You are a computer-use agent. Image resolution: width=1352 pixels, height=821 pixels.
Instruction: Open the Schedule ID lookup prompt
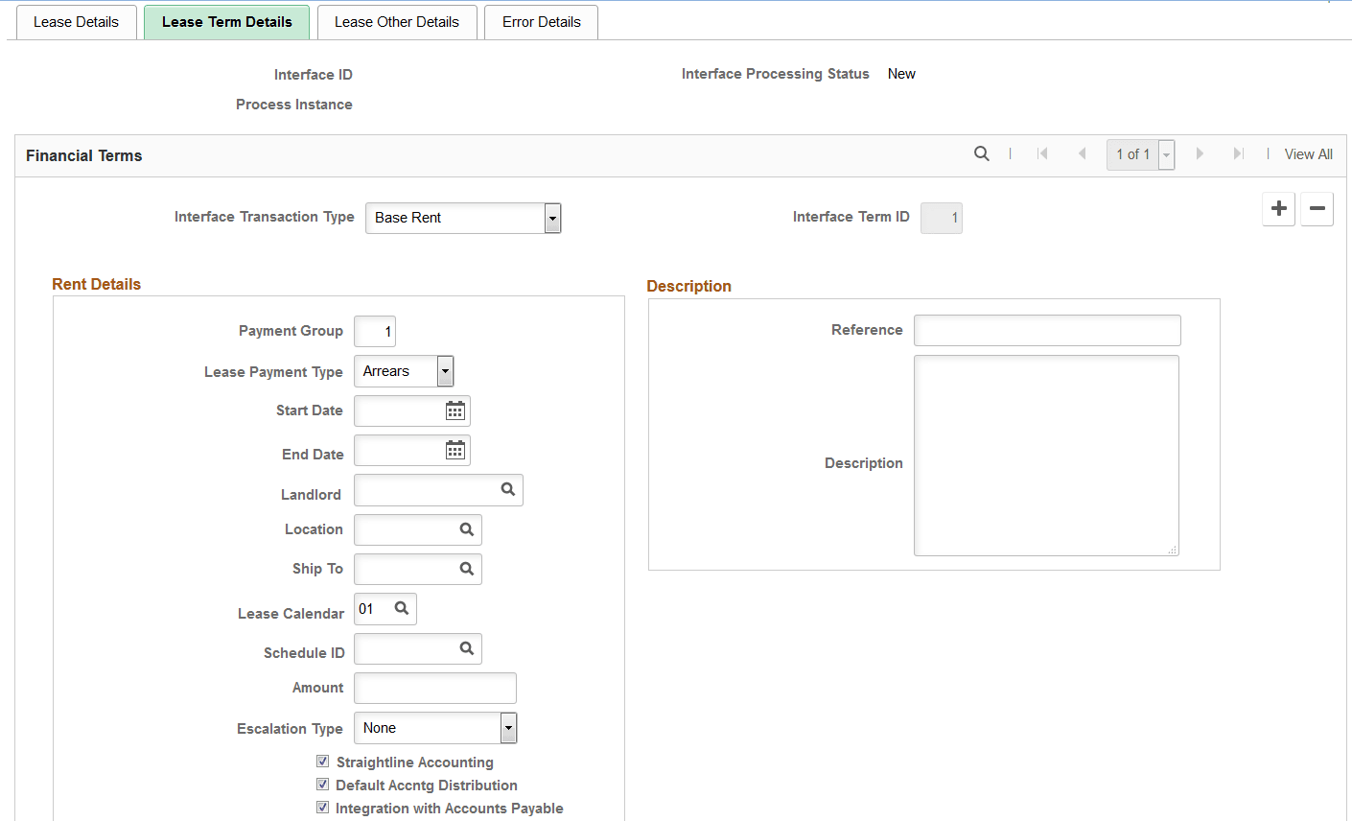(467, 648)
